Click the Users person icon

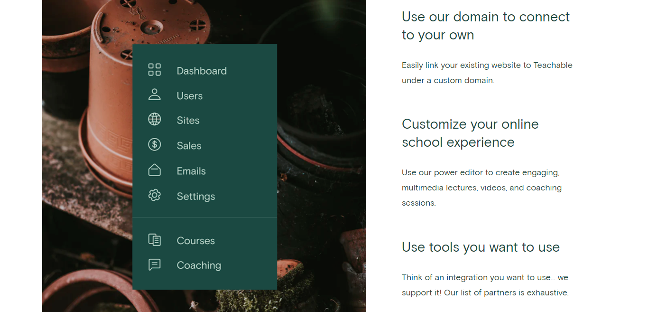pyautogui.click(x=155, y=95)
